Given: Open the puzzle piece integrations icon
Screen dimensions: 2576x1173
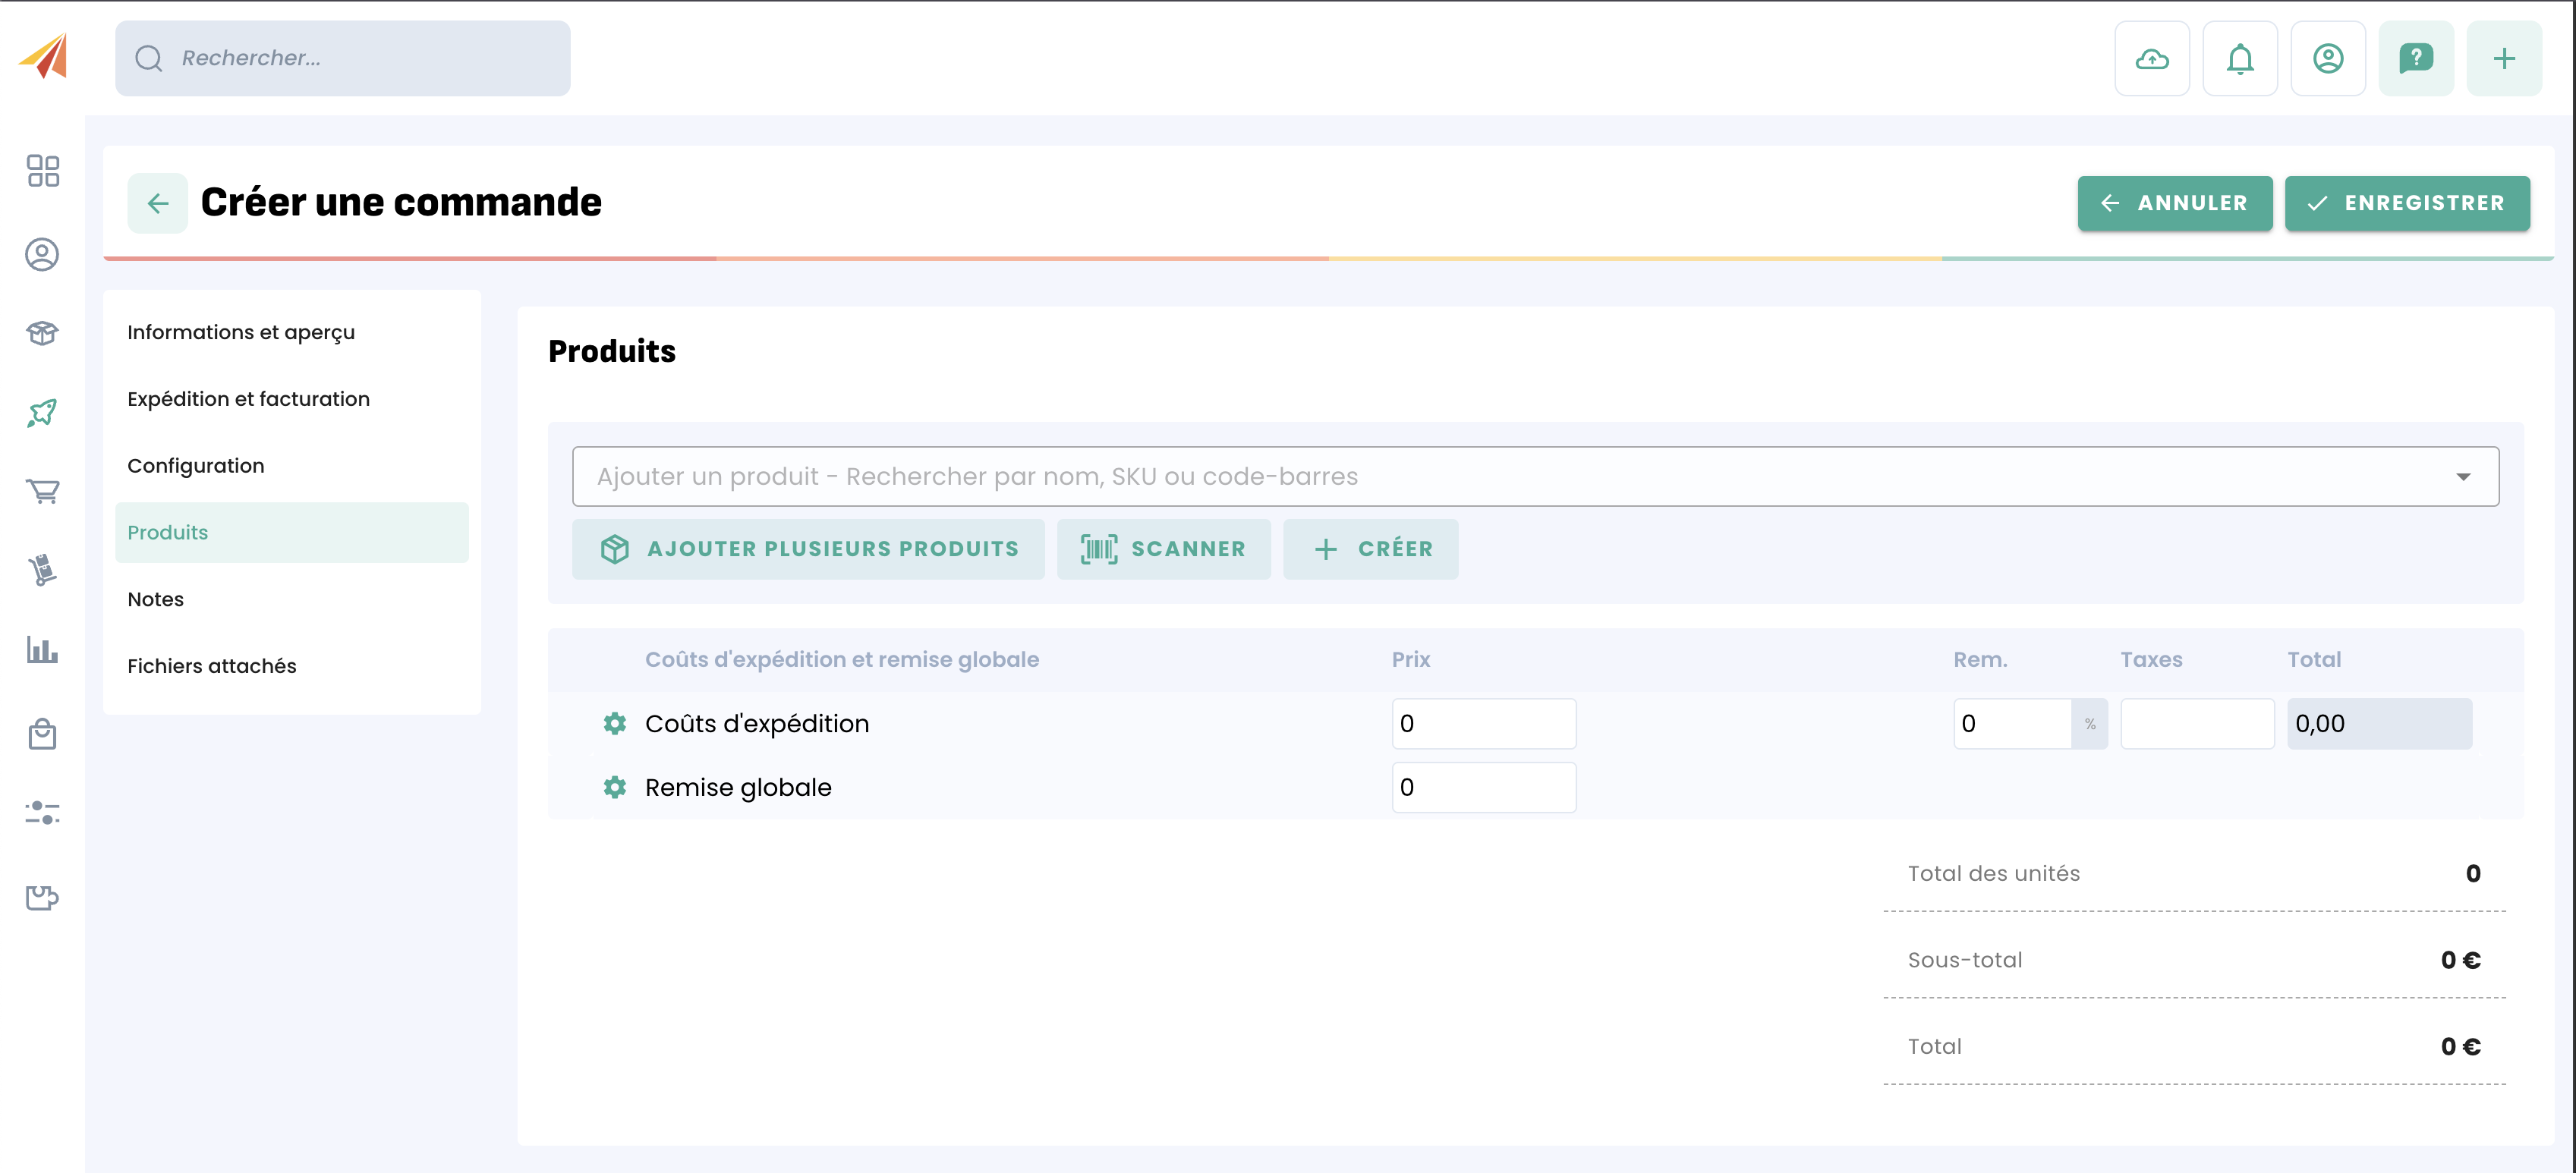Looking at the screenshot, I should click(x=42, y=897).
